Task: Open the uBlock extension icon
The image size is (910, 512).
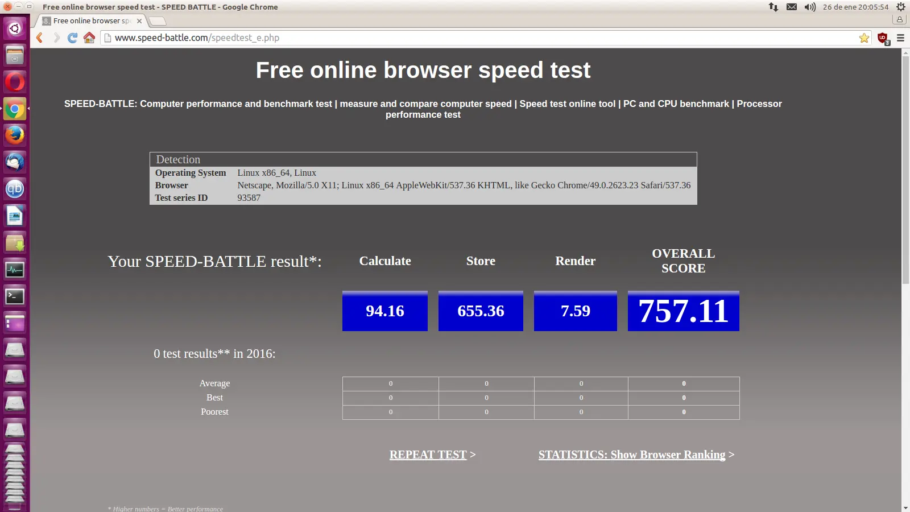Action: click(883, 38)
